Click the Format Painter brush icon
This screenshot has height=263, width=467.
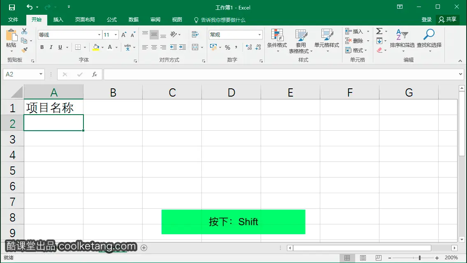[x=24, y=50]
